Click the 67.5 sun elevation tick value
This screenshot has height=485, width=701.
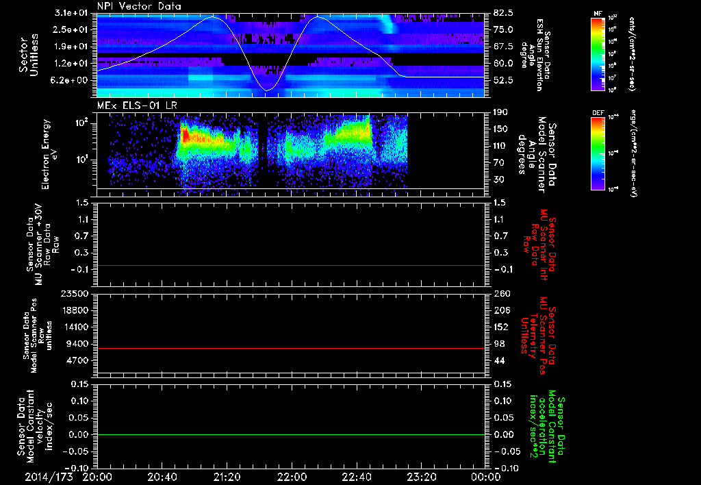click(x=503, y=47)
